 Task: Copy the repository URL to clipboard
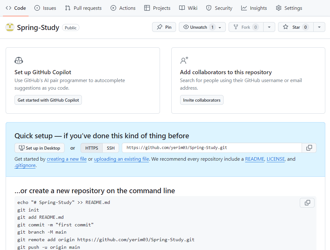(x=309, y=148)
